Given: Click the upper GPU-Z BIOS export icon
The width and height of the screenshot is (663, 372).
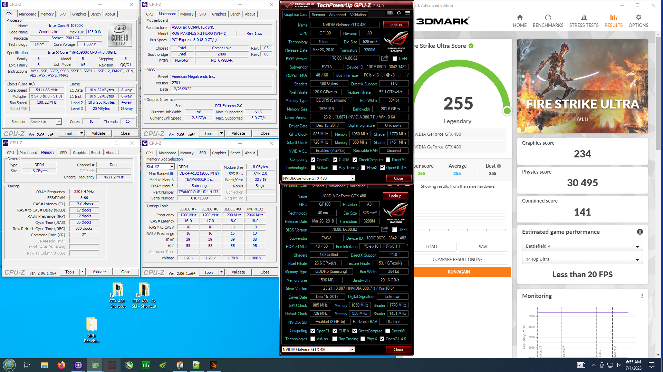Looking at the screenshot, I should coord(385,58).
